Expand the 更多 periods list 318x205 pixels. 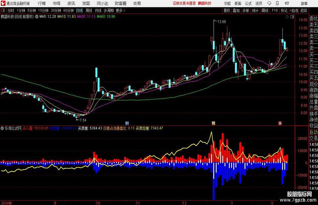121,10
